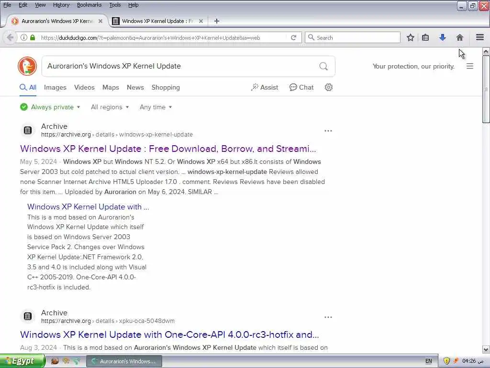This screenshot has width=490, height=368.
Task: Open 'Windows XP Kernel Update with One-Core-API' result
Action: (169, 334)
